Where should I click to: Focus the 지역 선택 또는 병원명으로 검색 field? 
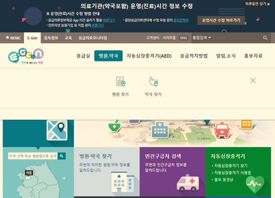click(33, 156)
